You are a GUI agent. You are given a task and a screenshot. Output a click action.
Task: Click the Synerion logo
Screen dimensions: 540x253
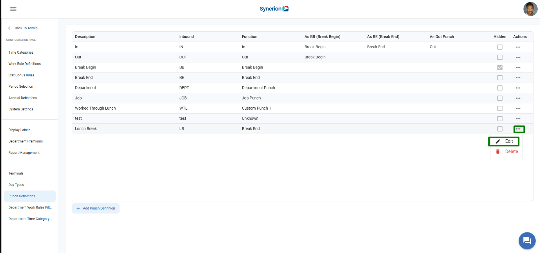[x=274, y=9]
